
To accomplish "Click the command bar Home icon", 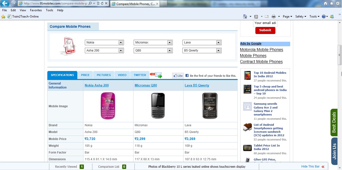I will [x=245, y=16].
